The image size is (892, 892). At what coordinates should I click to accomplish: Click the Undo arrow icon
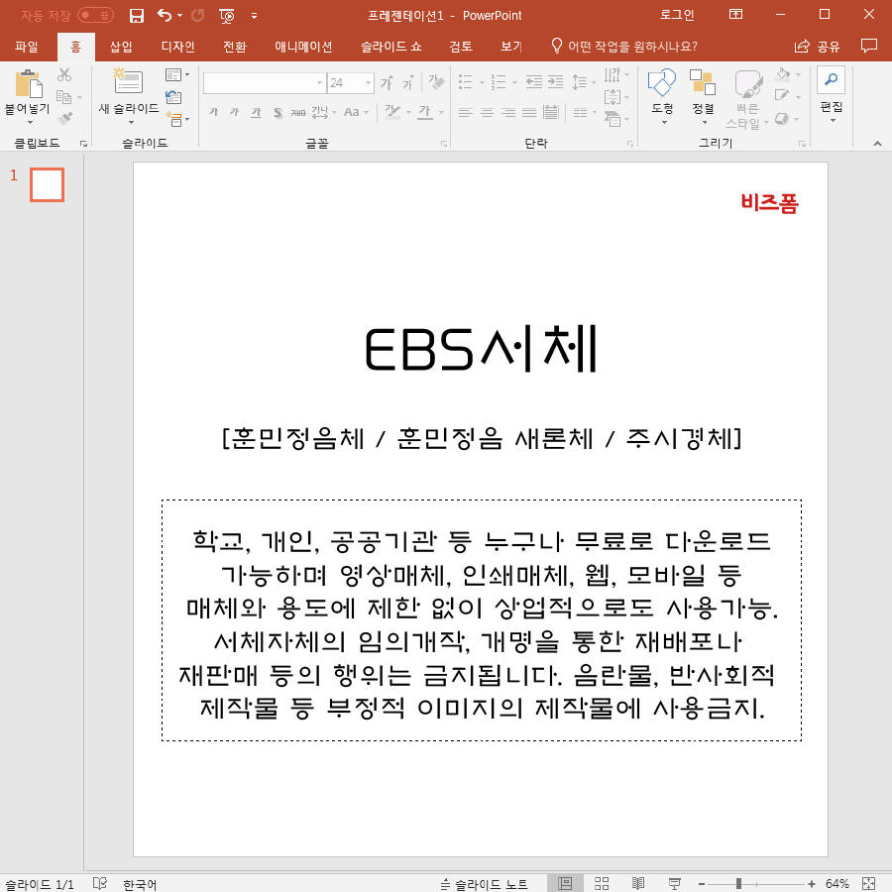(163, 16)
